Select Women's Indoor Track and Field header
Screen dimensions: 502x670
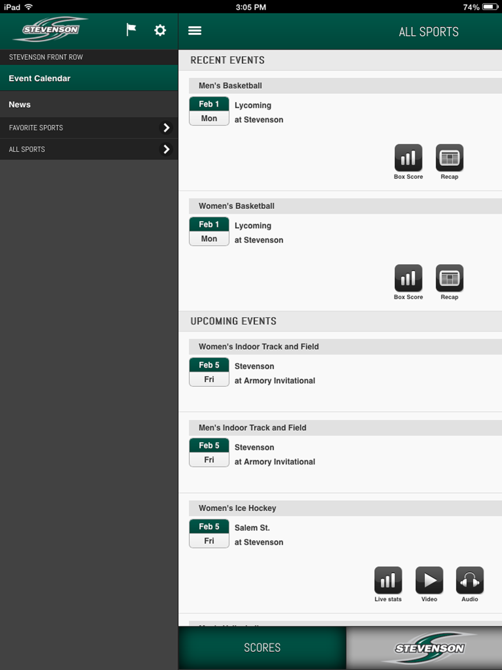coord(345,347)
